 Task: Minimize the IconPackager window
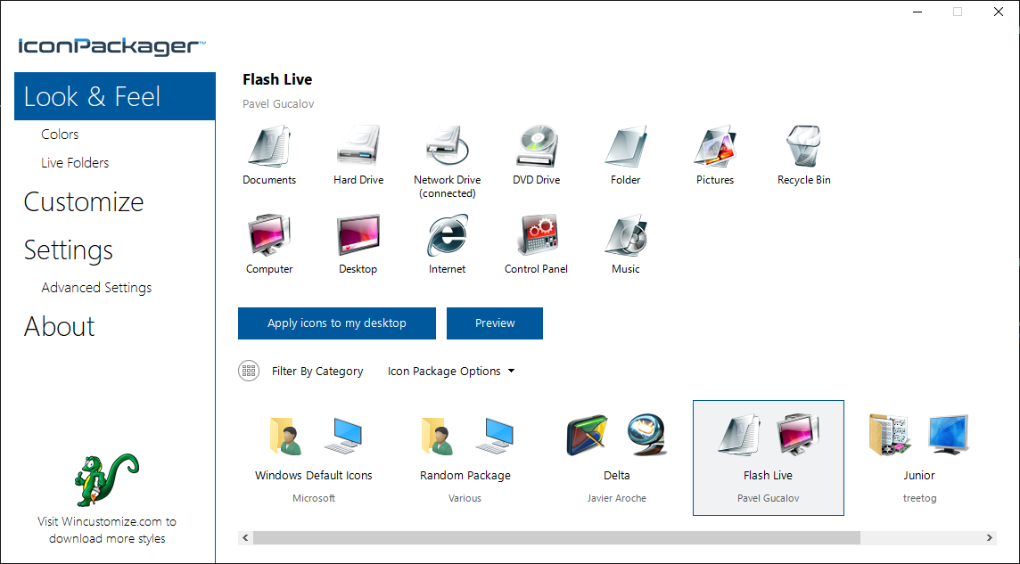917,12
